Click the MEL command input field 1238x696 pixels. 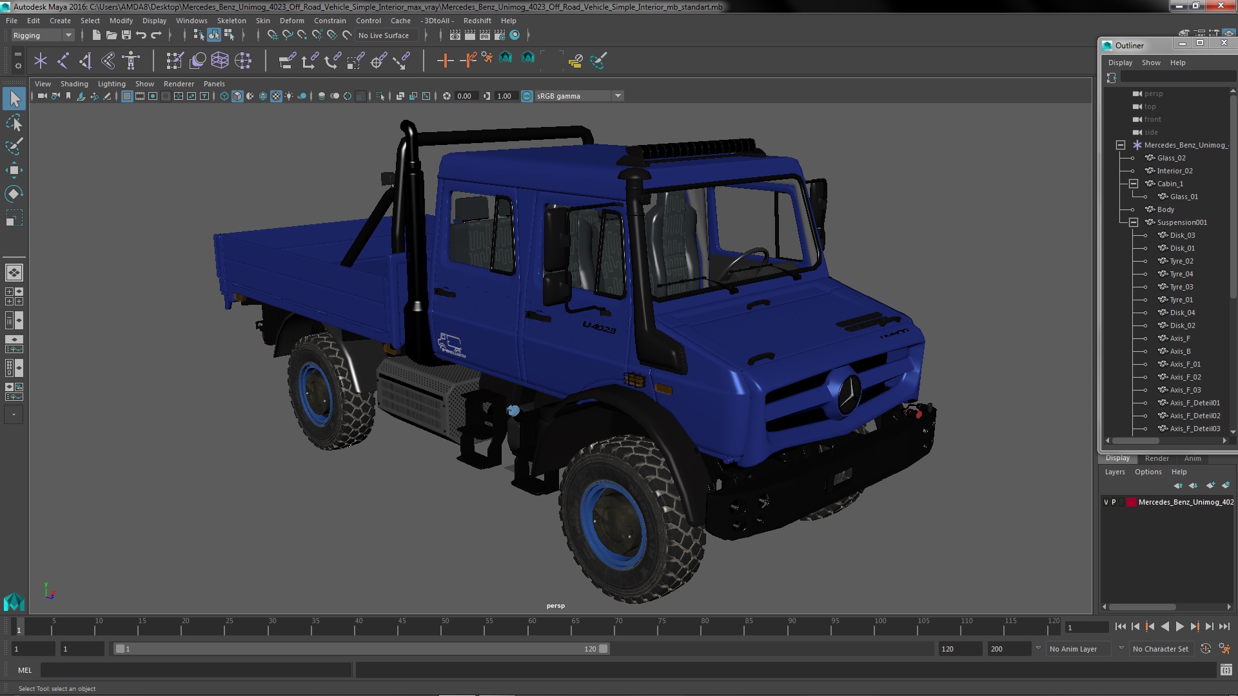pyautogui.click(x=196, y=670)
